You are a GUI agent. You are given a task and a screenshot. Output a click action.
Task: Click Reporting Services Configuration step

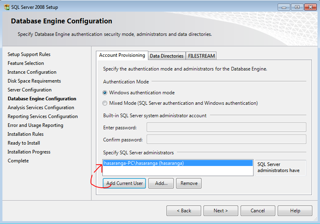(x=43, y=116)
